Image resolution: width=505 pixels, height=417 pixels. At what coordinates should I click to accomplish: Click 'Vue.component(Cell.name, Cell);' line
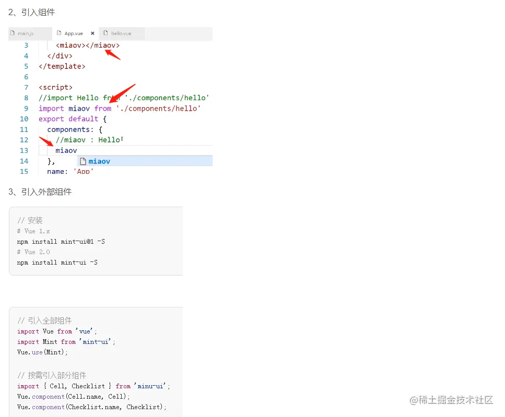click(74, 397)
